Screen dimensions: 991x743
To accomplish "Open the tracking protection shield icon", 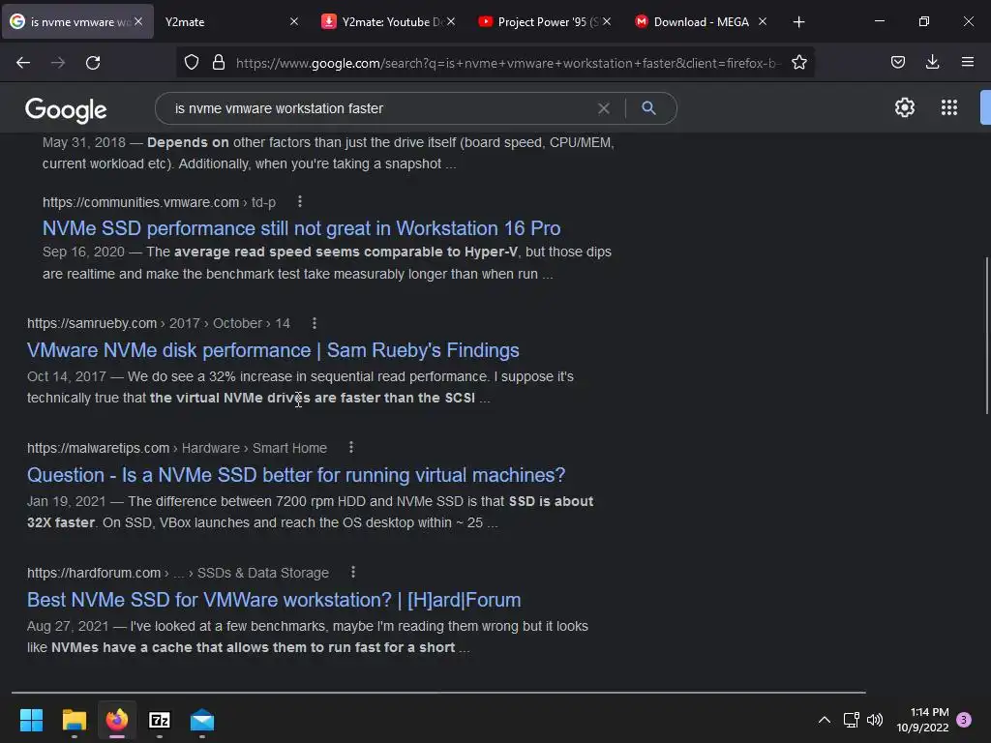I will 192,63.
